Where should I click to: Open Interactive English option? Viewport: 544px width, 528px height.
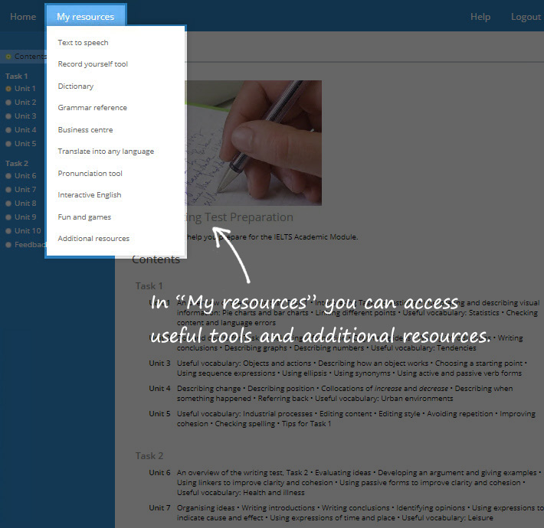[90, 195]
